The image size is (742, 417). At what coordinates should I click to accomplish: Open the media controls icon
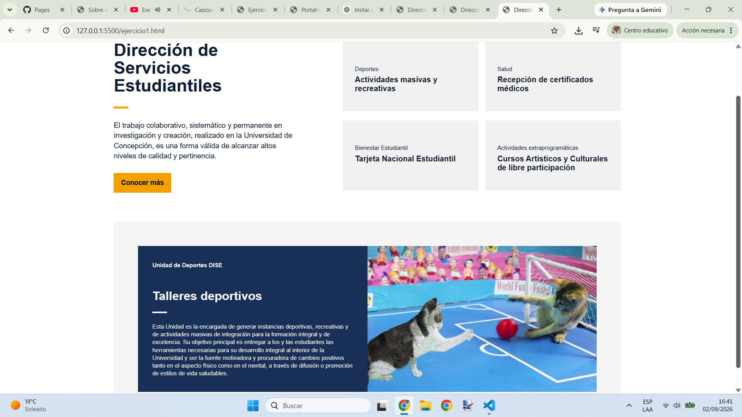596,31
